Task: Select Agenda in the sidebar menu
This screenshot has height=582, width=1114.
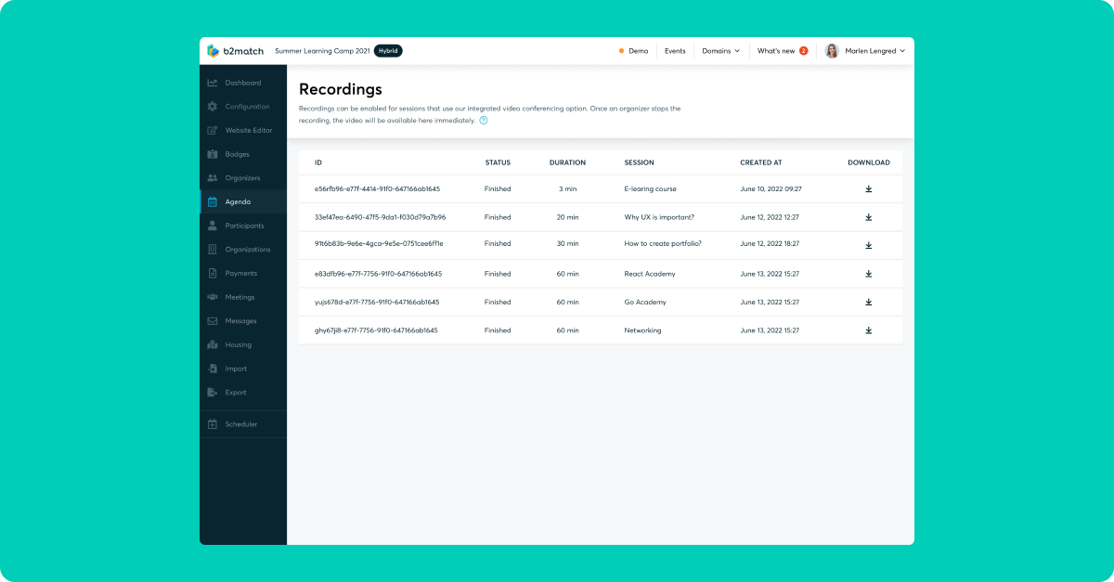Action: click(x=239, y=201)
